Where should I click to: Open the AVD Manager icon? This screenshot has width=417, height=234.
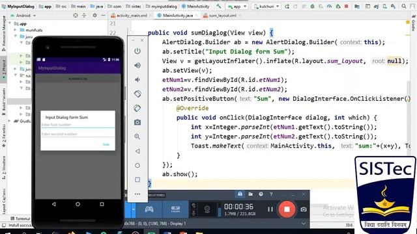point(385,6)
